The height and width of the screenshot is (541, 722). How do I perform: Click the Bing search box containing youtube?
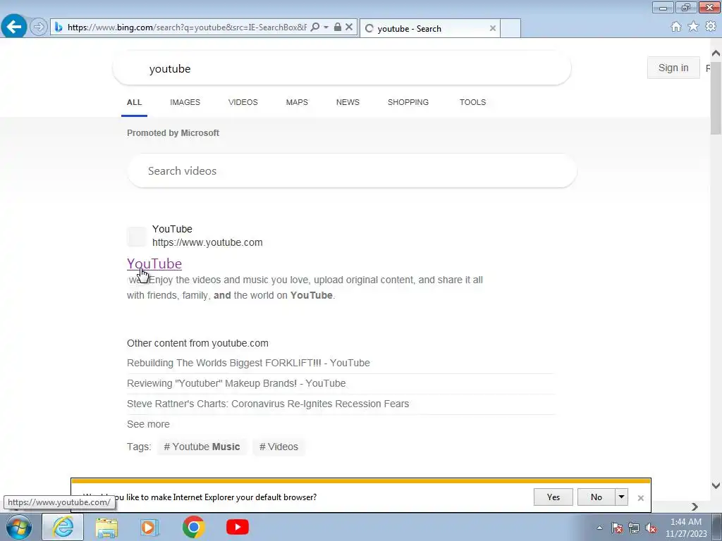point(342,68)
